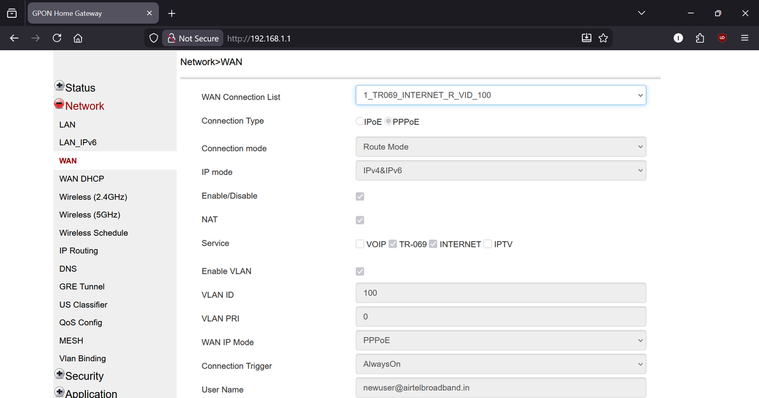Open the LAN settings page
759x398 pixels.
click(x=67, y=124)
